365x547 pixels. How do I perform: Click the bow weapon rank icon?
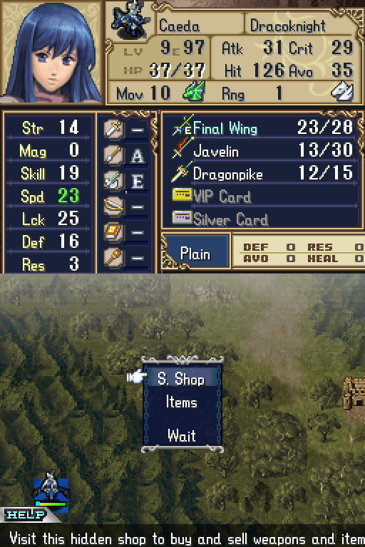[113, 207]
